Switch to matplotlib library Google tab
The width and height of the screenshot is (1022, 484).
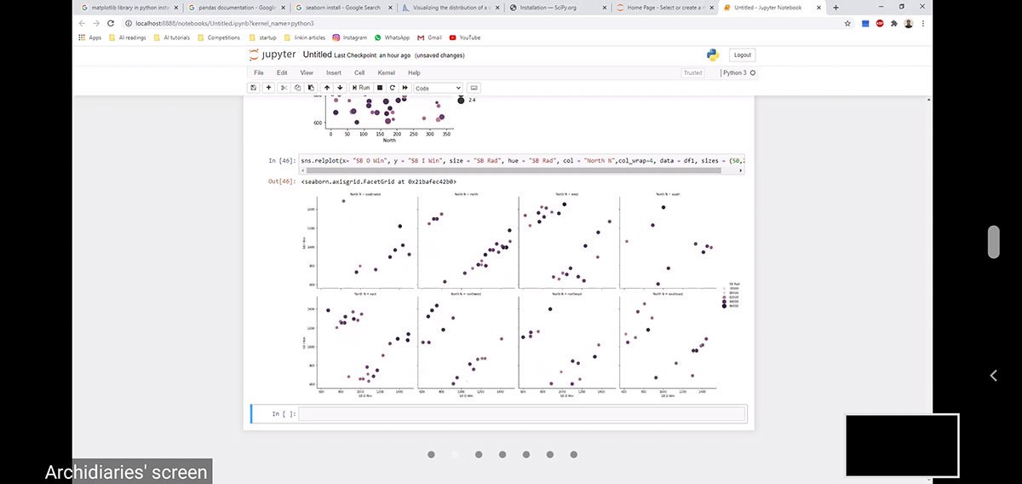pos(128,8)
